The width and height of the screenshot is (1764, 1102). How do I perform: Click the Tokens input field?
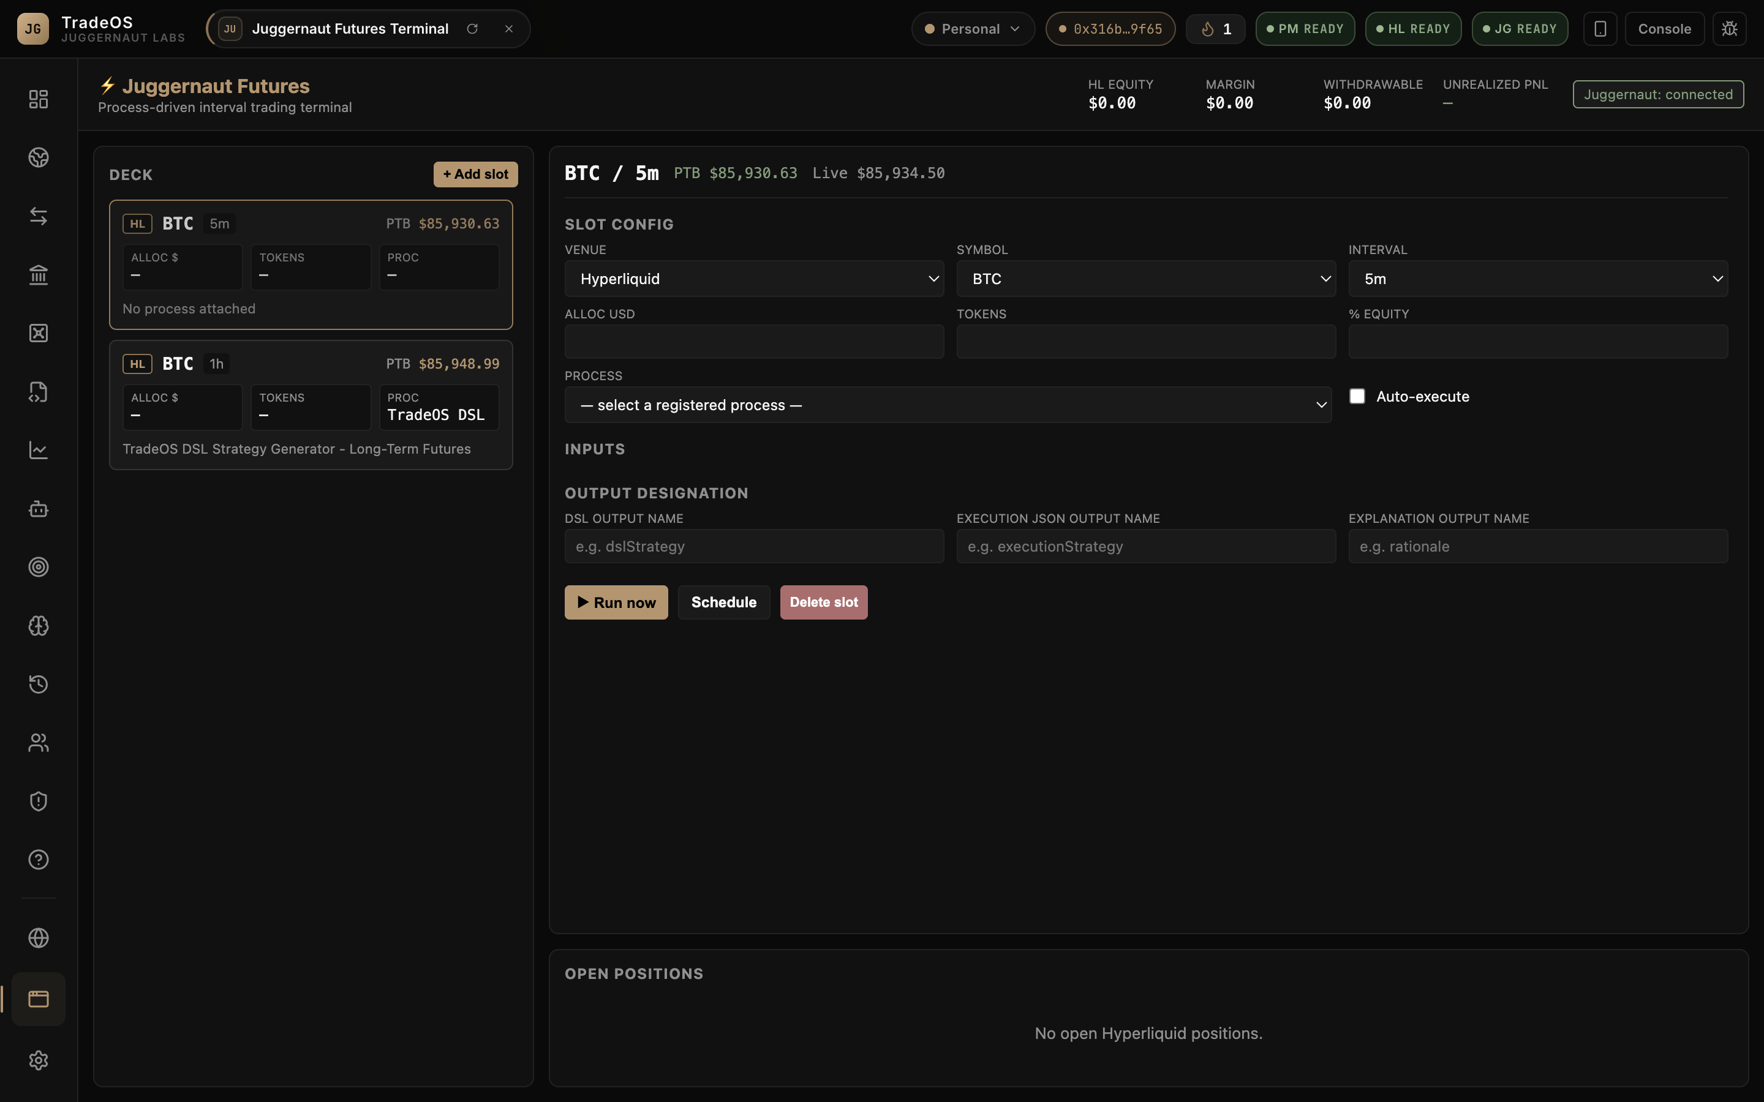pyautogui.click(x=1146, y=342)
